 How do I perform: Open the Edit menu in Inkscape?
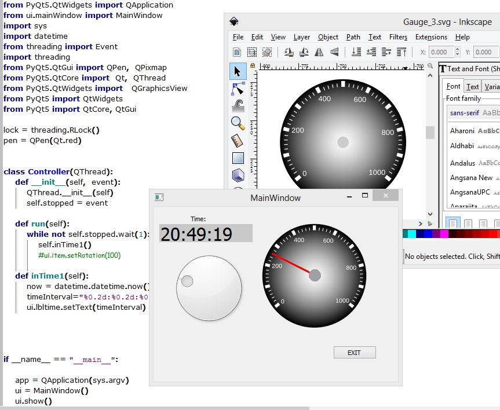pyautogui.click(x=257, y=37)
